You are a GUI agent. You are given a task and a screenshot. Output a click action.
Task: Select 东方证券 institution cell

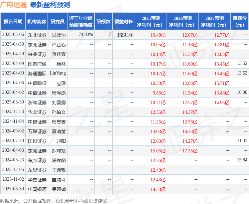pyautogui.click(x=37, y=160)
